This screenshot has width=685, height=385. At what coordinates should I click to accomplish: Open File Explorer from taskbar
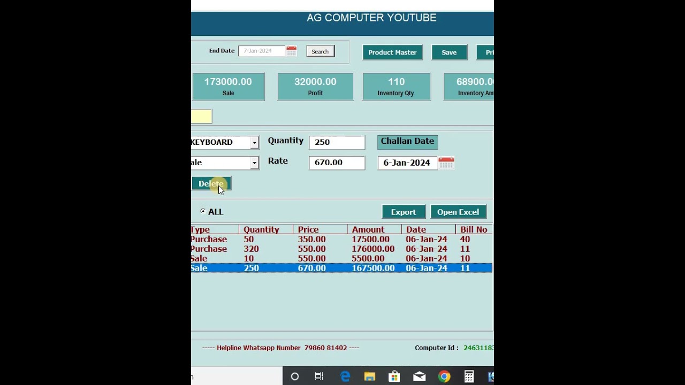pyautogui.click(x=369, y=376)
